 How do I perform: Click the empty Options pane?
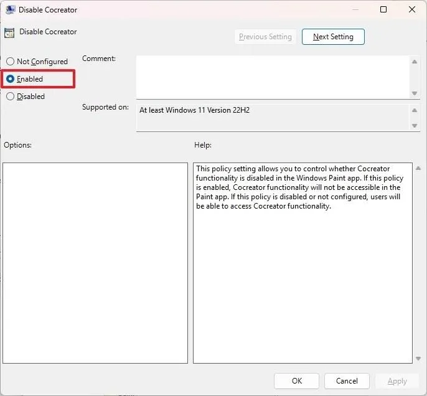tap(95, 263)
